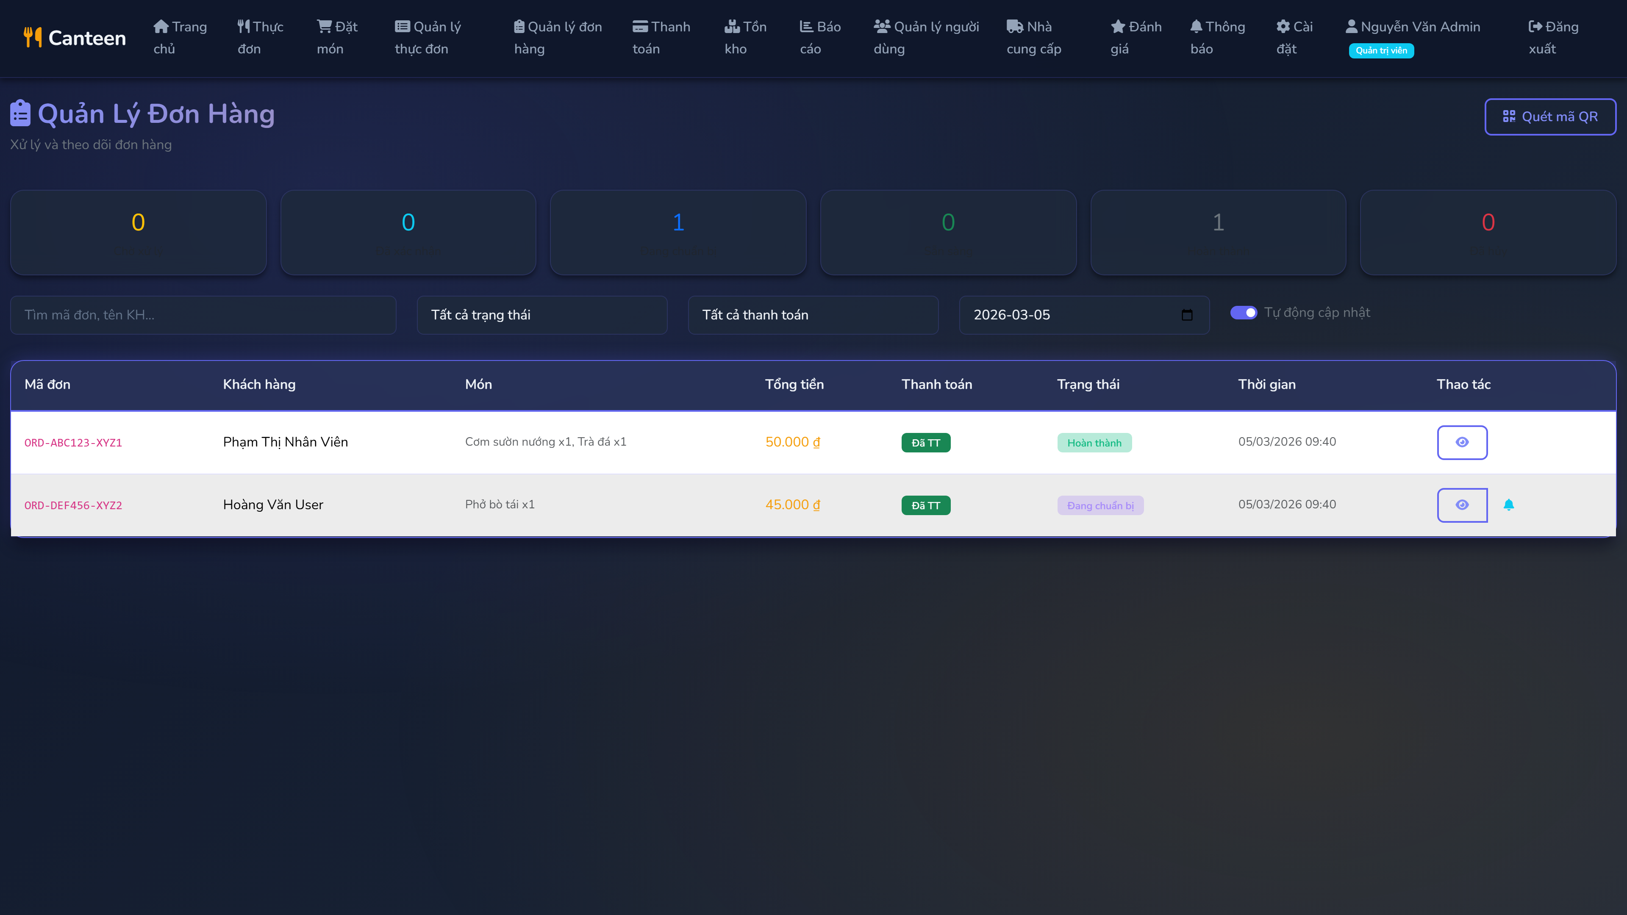Click the bell icon for ORD-DEF456-XYZ2
The height and width of the screenshot is (915, 1627).
(1509, 505)
